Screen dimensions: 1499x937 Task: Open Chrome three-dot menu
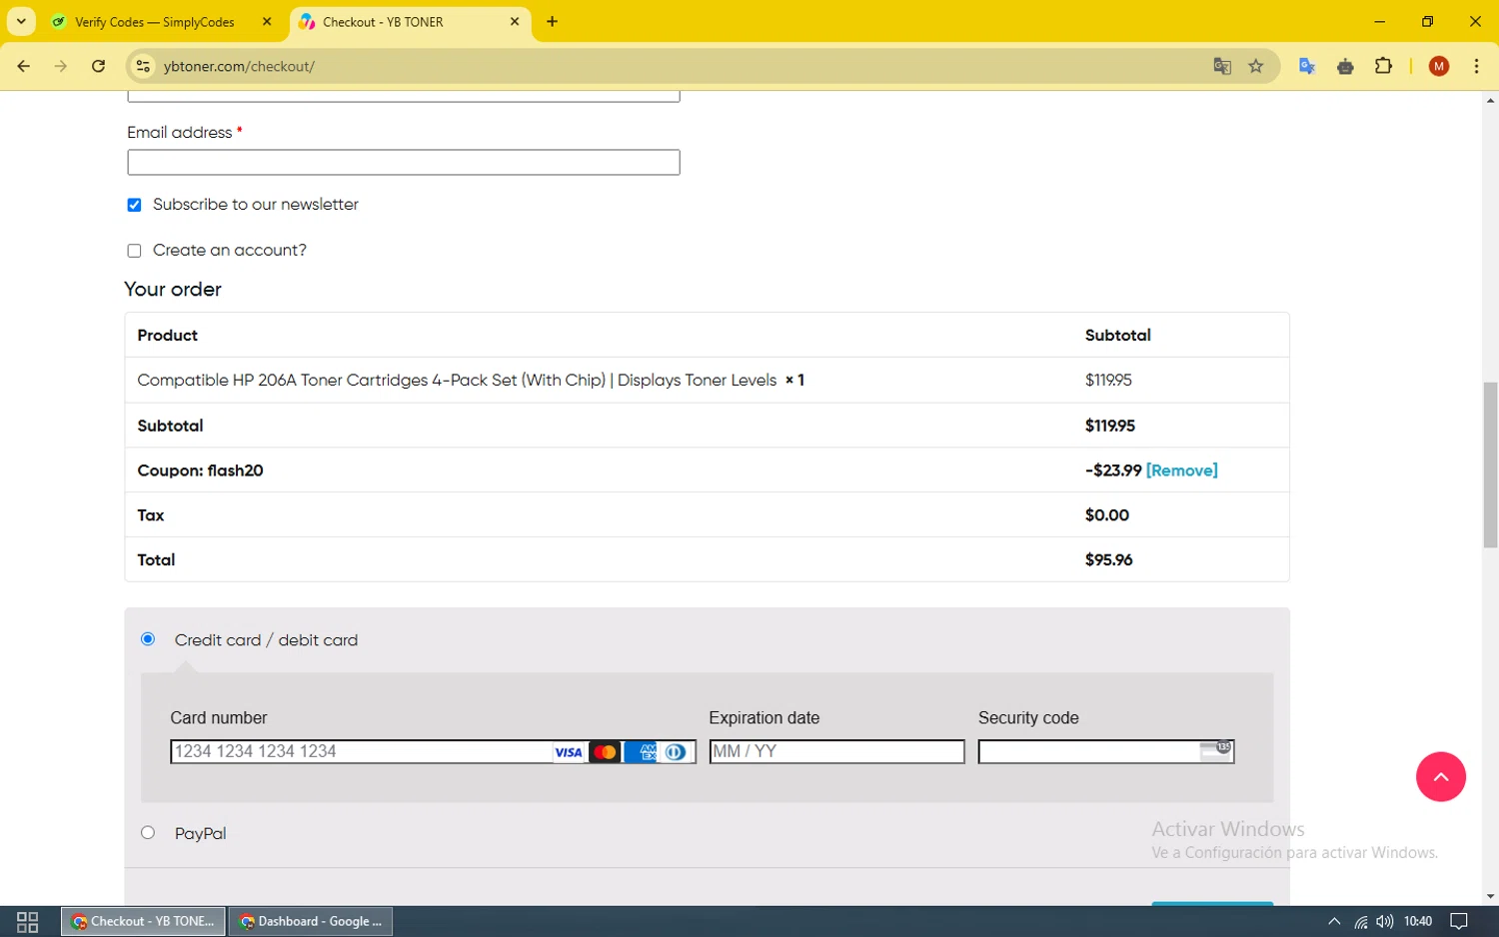pos(1476,67)
